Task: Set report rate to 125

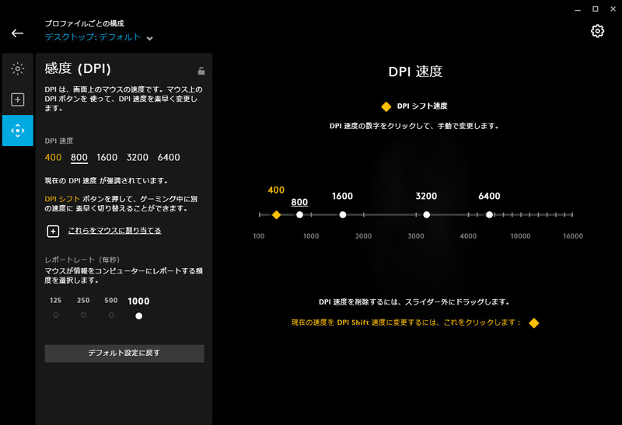Action: tap(56, 315)
